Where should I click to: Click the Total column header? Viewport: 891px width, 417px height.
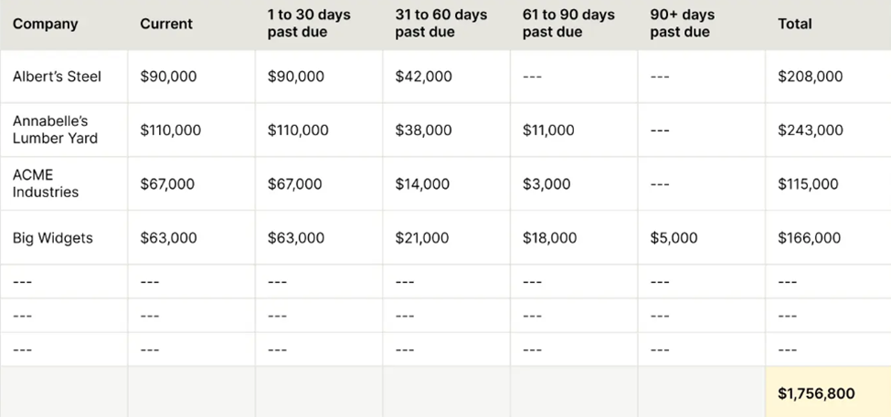pyautogui.click(x=795, y=24)
